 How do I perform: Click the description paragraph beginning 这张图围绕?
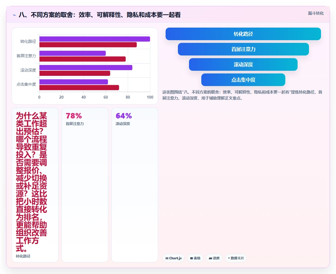pyautogui.click(x=242, y=95)
